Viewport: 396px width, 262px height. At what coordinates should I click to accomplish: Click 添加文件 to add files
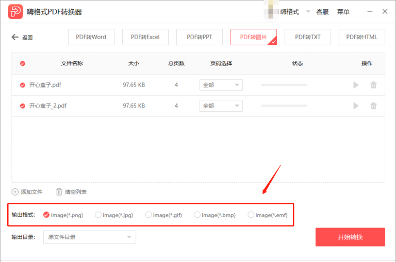(x=27, y=192)
